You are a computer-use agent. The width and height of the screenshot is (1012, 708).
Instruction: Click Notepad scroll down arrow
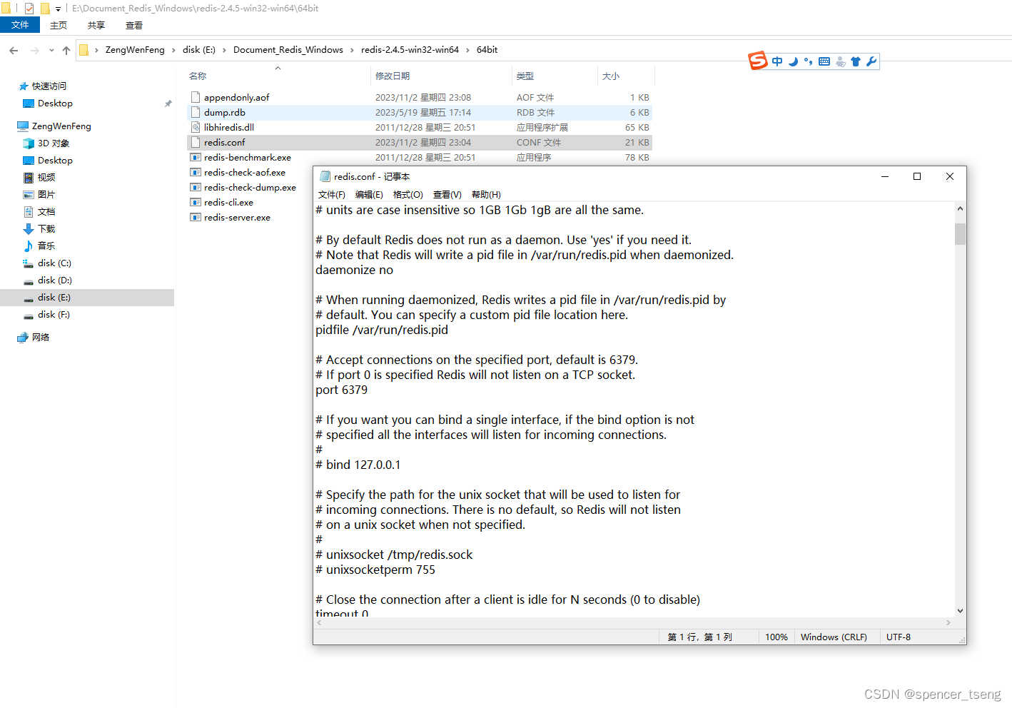960,611
